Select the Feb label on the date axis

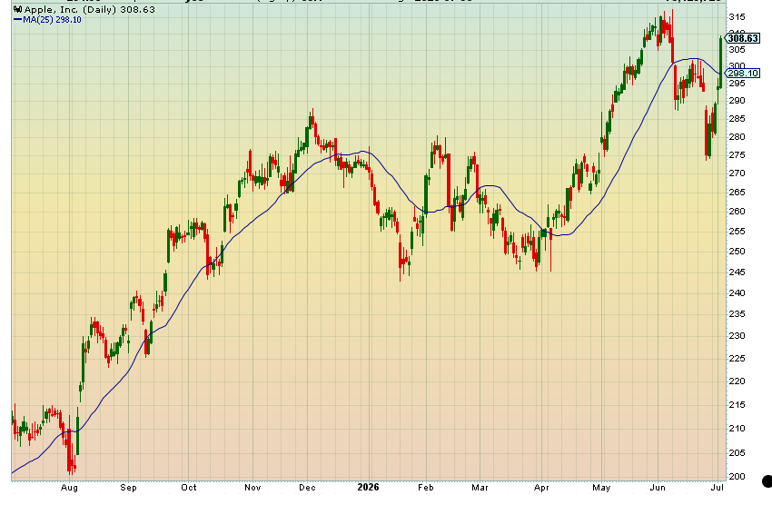[426, 488]
